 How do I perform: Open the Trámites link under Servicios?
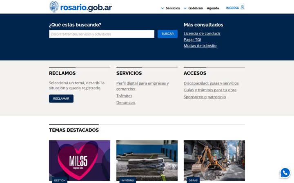coord(124,96)
